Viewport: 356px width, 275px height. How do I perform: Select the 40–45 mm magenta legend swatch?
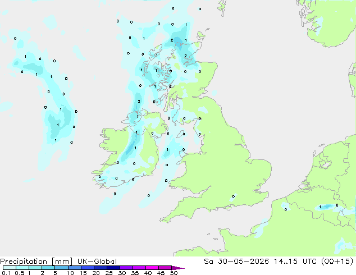click(x=152, y=268)
